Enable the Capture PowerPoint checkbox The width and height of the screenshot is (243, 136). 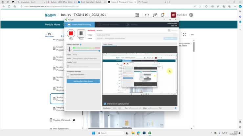click(68, 75)
